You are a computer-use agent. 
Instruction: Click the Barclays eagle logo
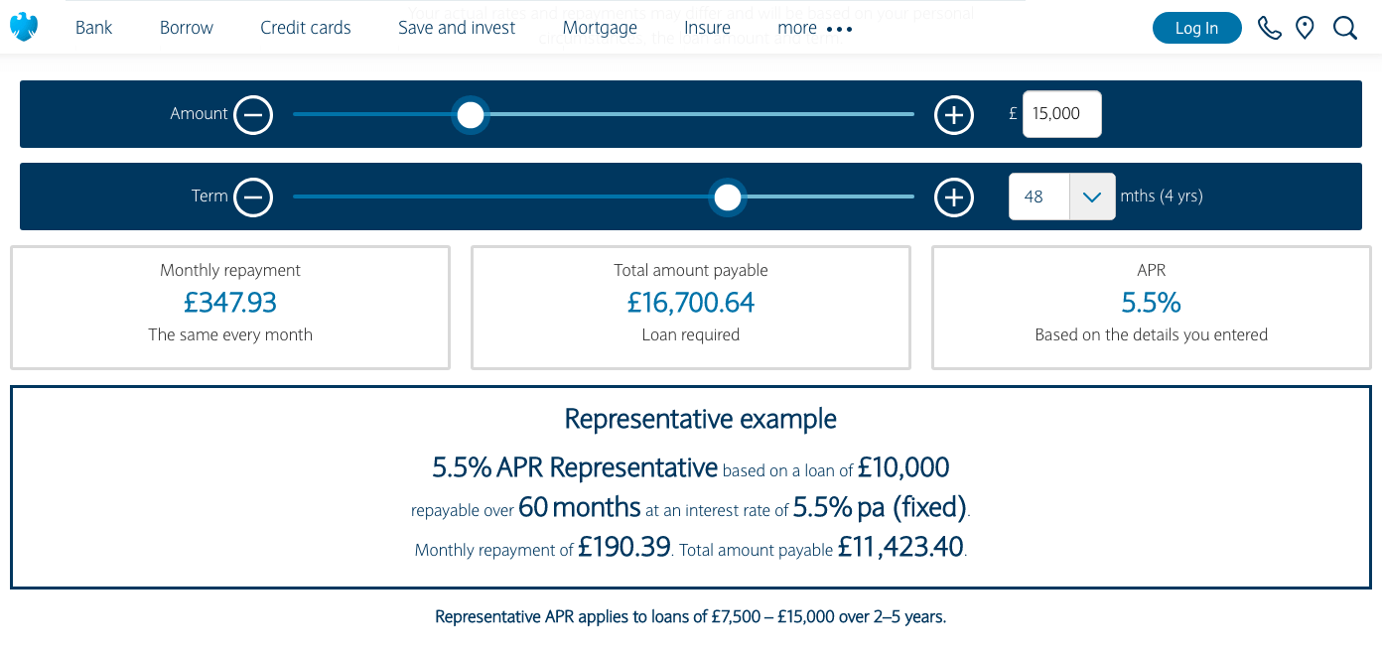point(24,27)
